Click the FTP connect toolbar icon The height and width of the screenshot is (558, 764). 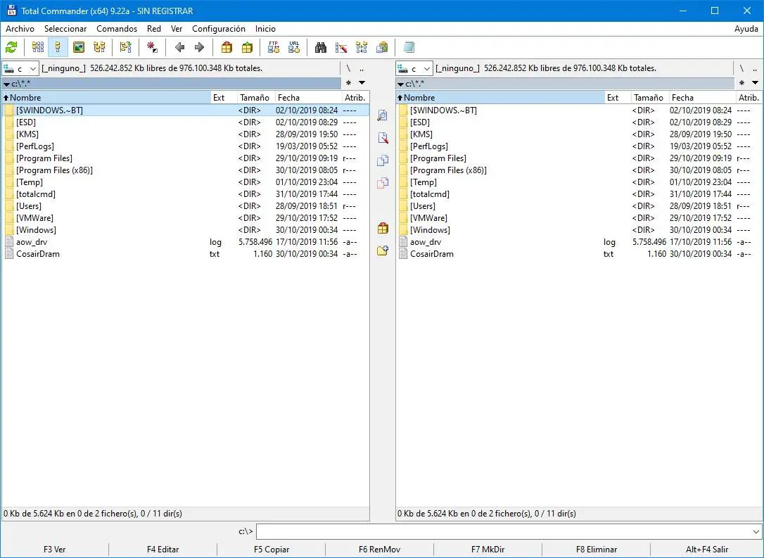pos(274,47)
